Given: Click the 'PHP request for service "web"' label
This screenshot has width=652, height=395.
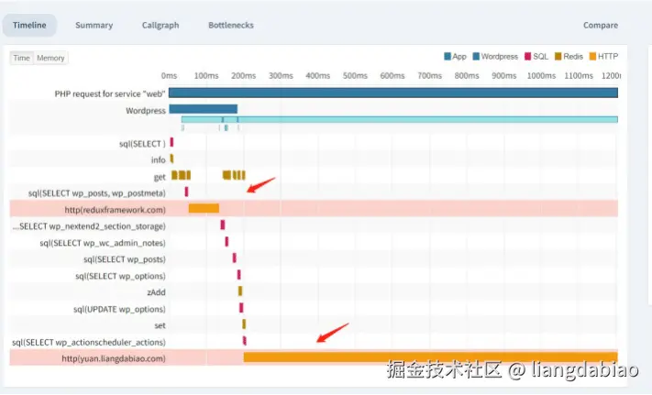Looking at the screenshot, I should pos(110,93).
